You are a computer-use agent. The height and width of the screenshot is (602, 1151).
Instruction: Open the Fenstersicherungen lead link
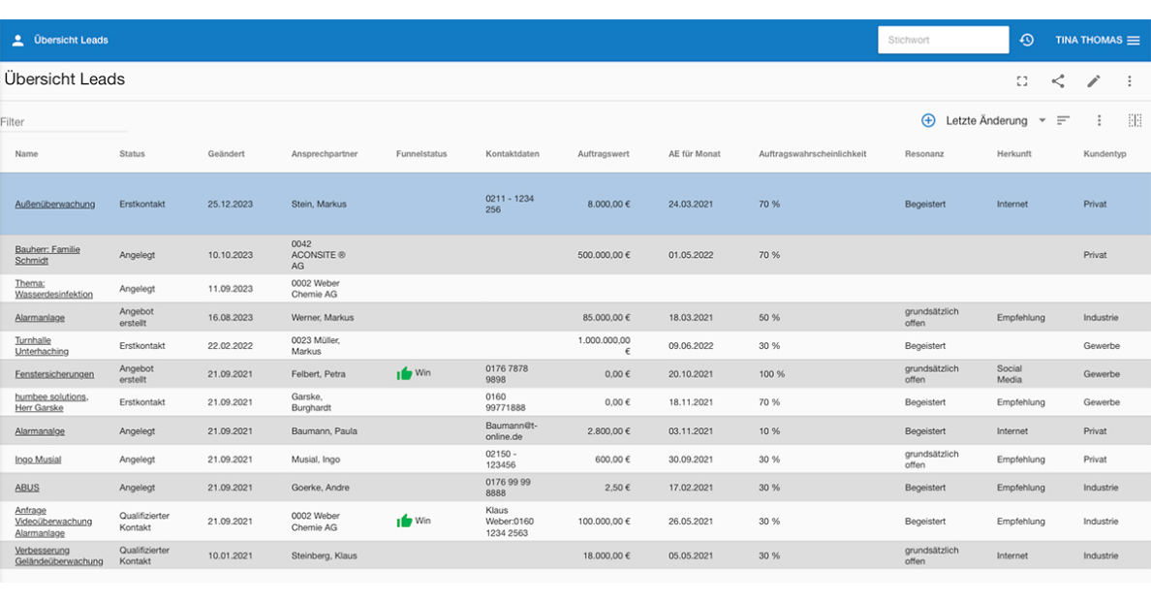click(x=54, y=374)
